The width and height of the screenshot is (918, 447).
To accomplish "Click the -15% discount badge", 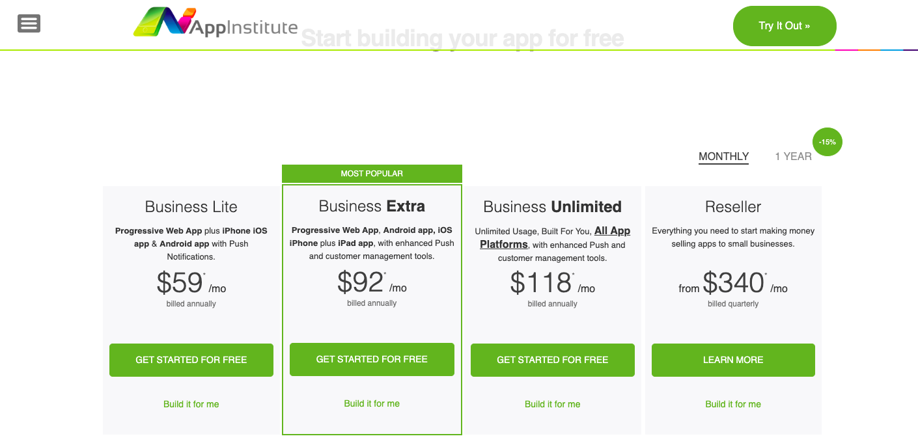I will tap(828, 142).
